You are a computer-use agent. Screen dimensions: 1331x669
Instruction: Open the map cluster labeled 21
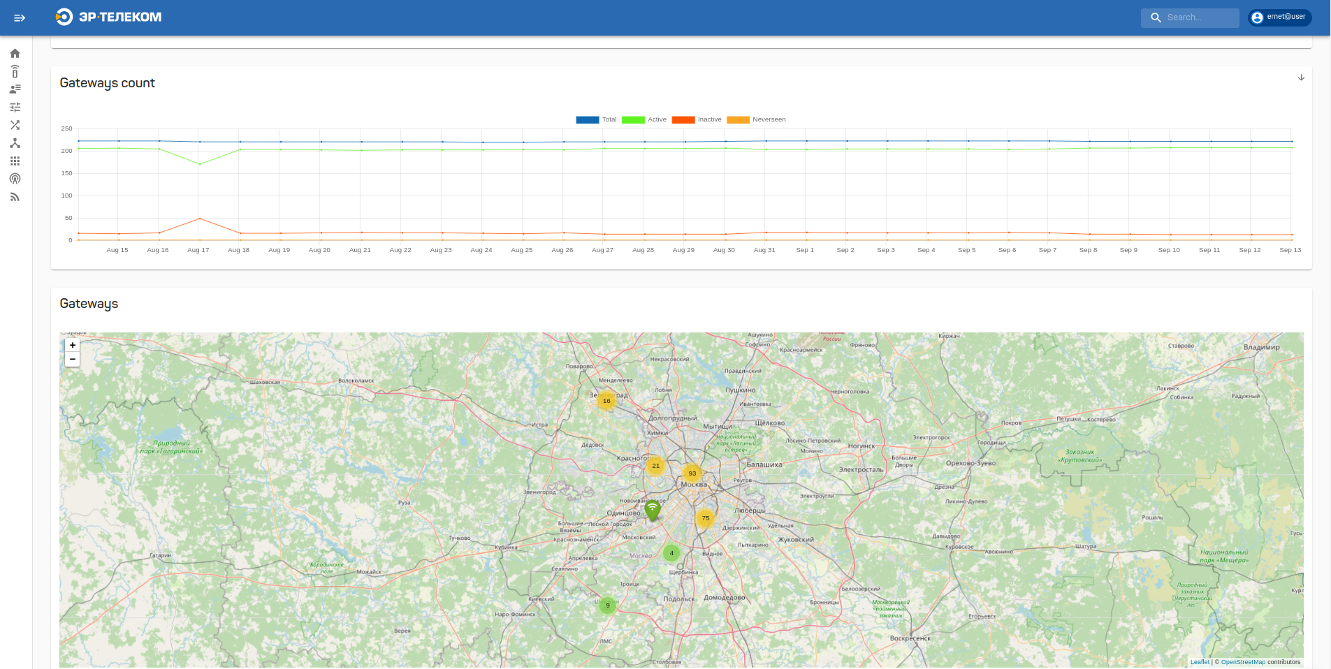click(x=655, y=466)
